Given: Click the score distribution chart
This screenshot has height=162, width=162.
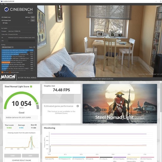Looking at the screenshot, I should tap(22, 142).
